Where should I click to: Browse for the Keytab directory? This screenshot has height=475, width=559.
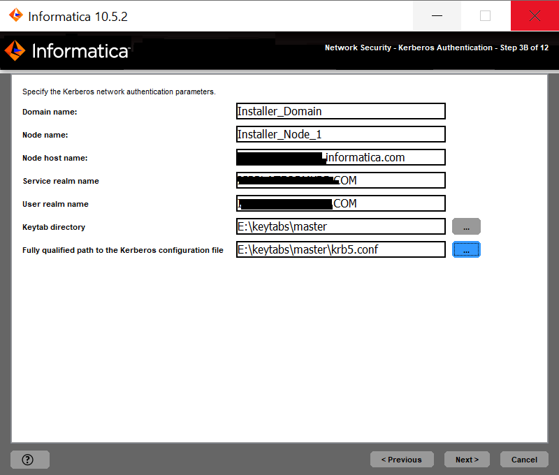tap(466, 226)
